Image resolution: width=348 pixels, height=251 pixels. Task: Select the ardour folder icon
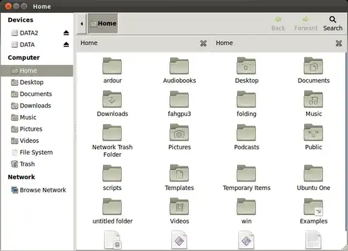coord(112,66)
